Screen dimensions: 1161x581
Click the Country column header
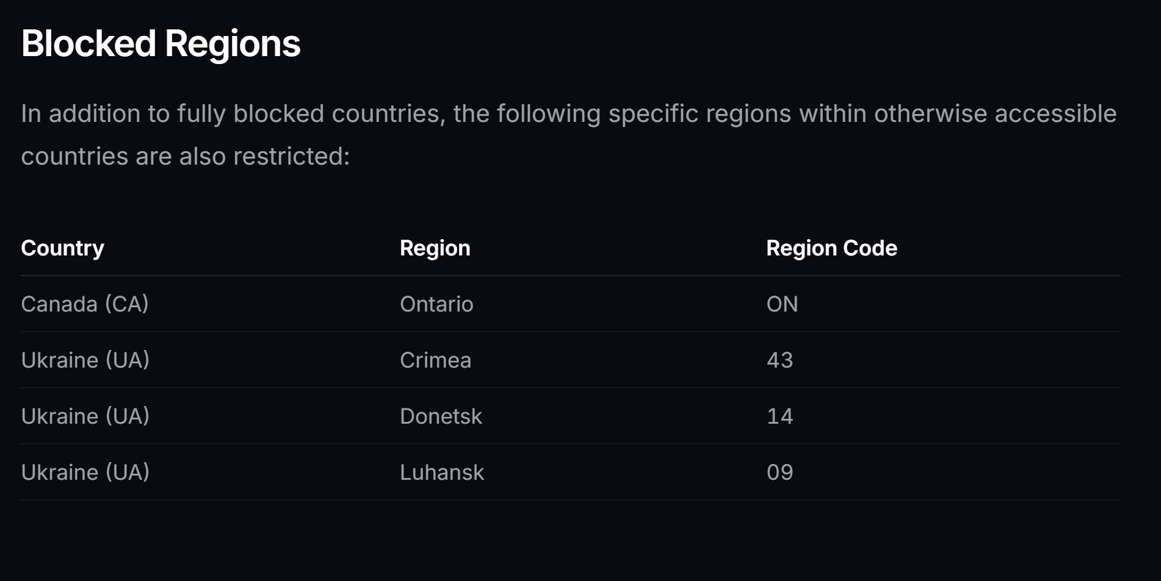pyautogui.click(x=62, y=248)
